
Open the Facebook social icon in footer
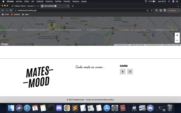(123, 72)
